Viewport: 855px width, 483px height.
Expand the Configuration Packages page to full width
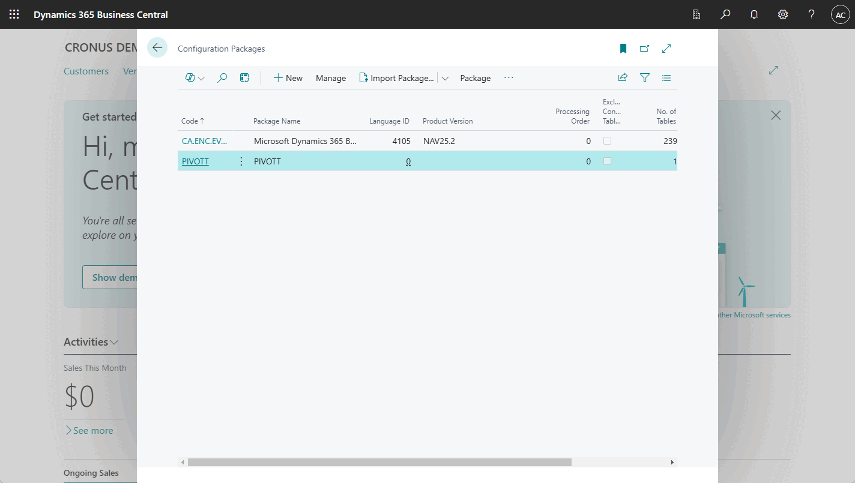tap(666, 49)
